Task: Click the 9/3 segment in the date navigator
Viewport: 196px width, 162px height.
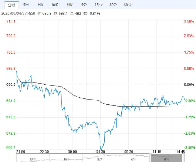Action: coord(133,158)
